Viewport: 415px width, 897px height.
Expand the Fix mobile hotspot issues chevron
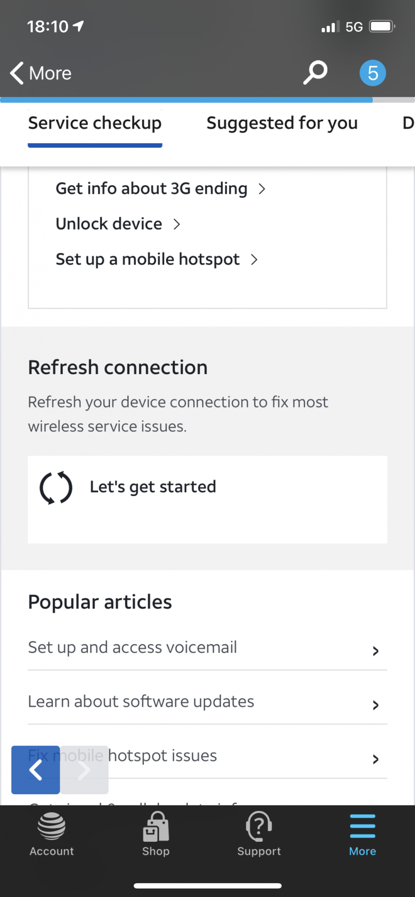point(376,759)
